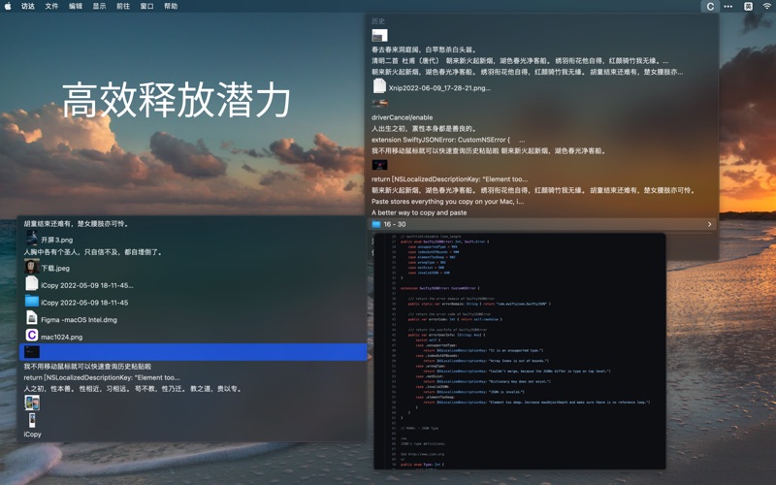Select the entry 人出生之初，禀性本身都是善良的。

[x=424, y=129]
